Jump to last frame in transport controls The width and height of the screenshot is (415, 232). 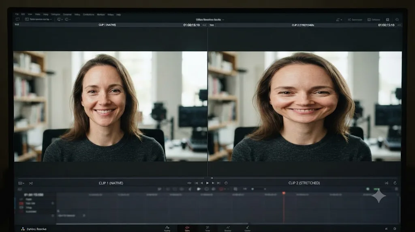tap(218, 183)
